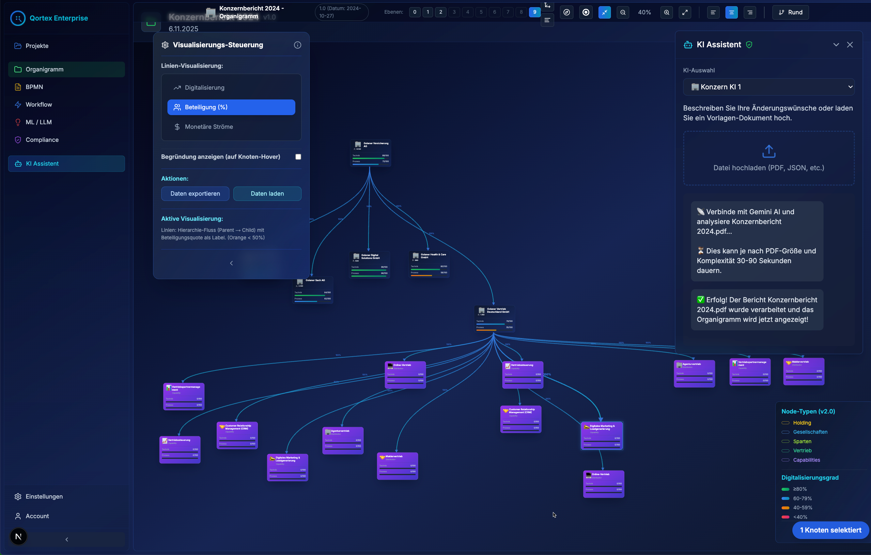This screenshot has width=871, height=555.
Task: Select the right-align layout icon
Action: (x=750, y=12)
